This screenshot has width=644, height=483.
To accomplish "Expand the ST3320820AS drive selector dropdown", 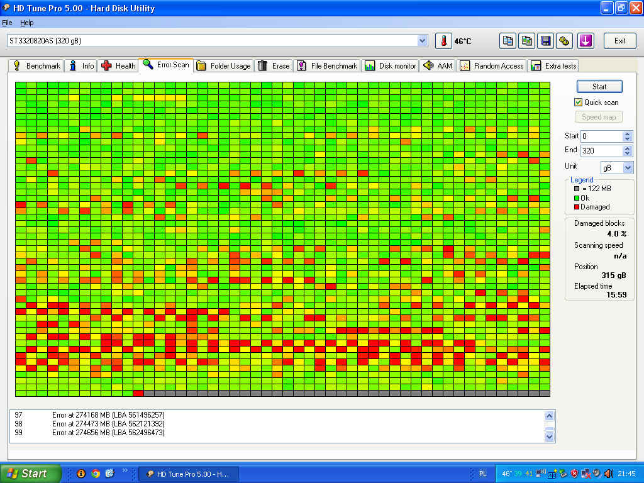I will click(422, 41).
